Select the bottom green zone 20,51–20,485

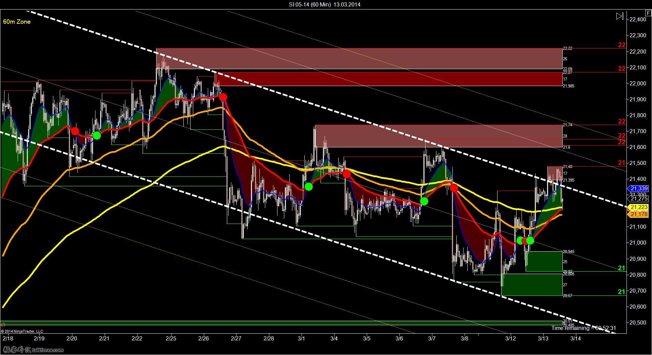[x=282, y=323]
